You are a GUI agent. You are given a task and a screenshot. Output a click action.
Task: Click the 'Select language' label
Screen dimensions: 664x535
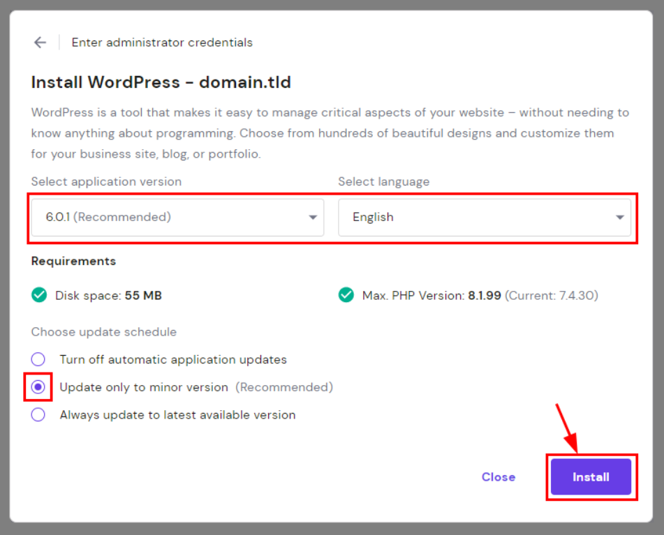(383, 181)
